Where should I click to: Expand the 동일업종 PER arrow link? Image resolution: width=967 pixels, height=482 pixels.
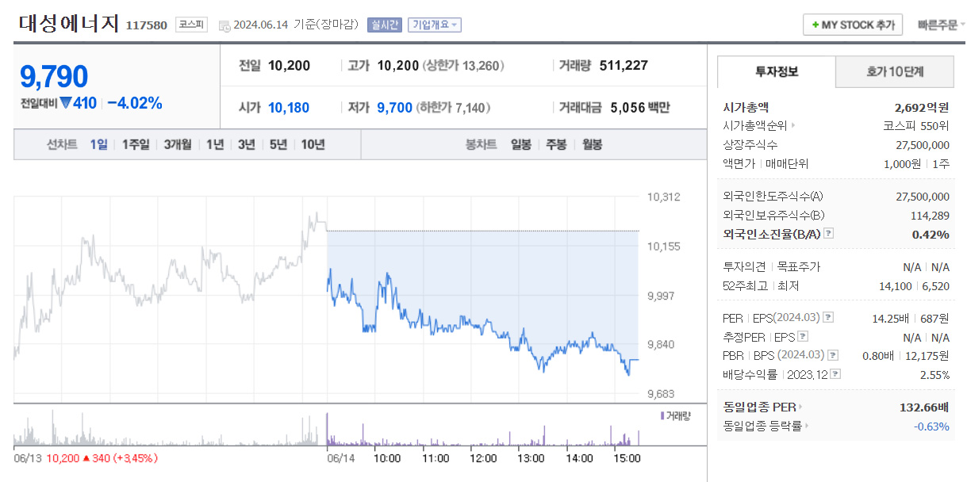(800, 407)
